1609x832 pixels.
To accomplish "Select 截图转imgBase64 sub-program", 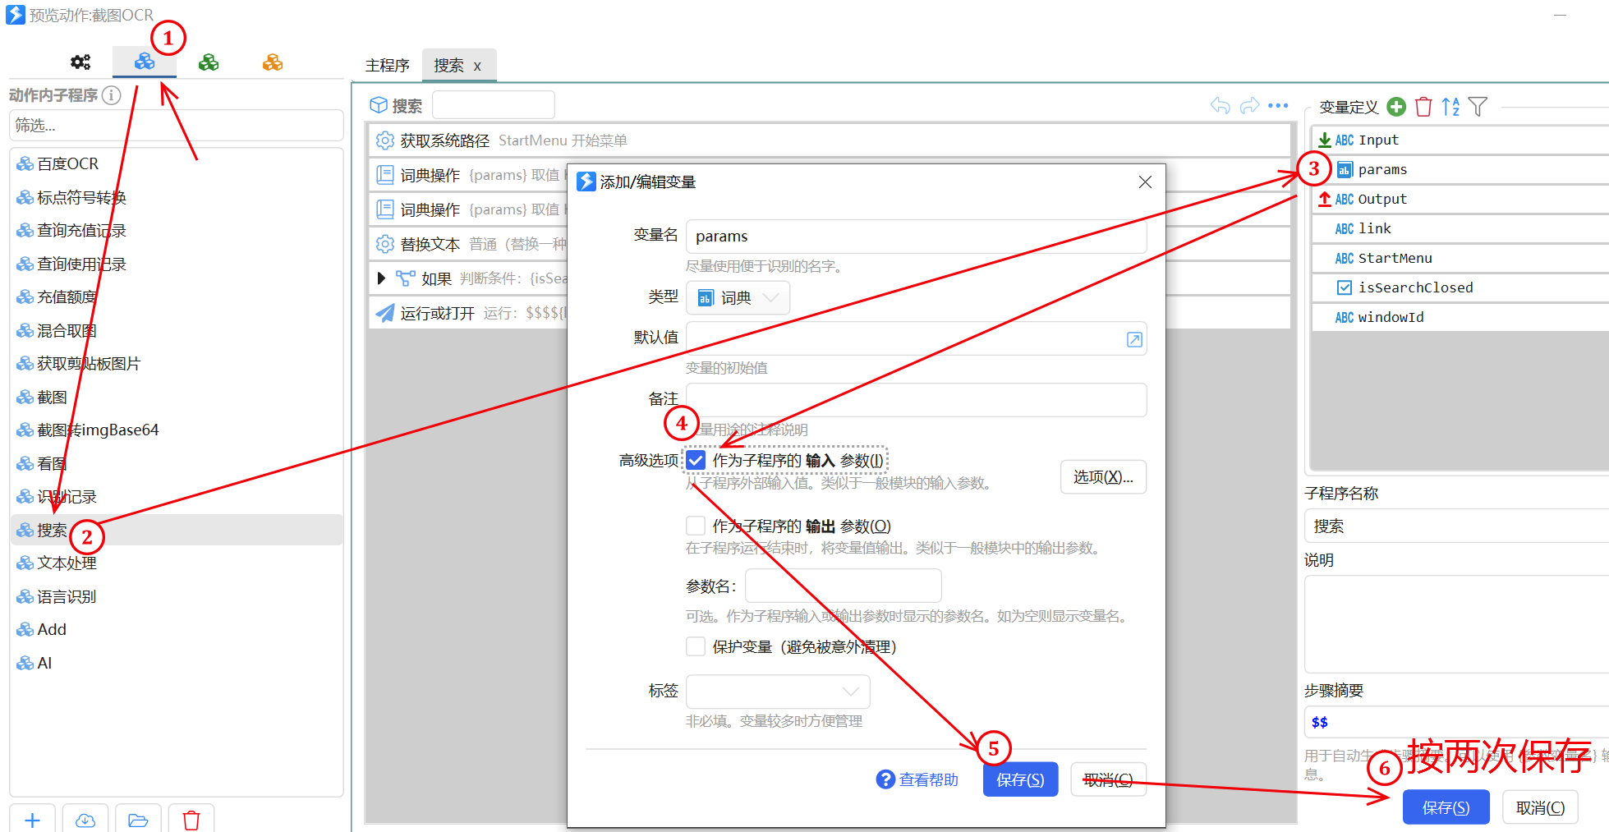I will coord(176,430).
